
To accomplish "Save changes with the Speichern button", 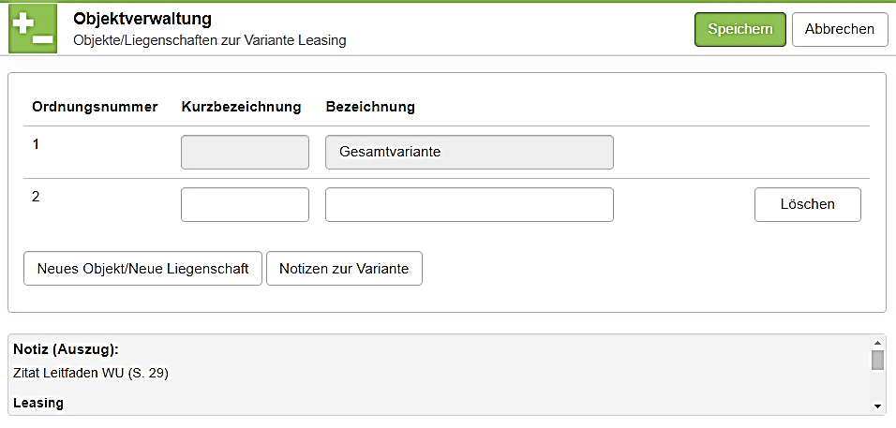I will (x=739, y=29).
